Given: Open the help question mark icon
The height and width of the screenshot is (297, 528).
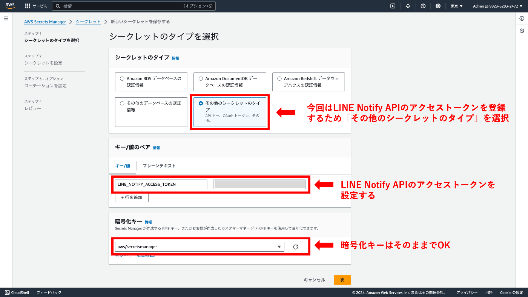Looking at the screenshot, I should tap(423, 6).
